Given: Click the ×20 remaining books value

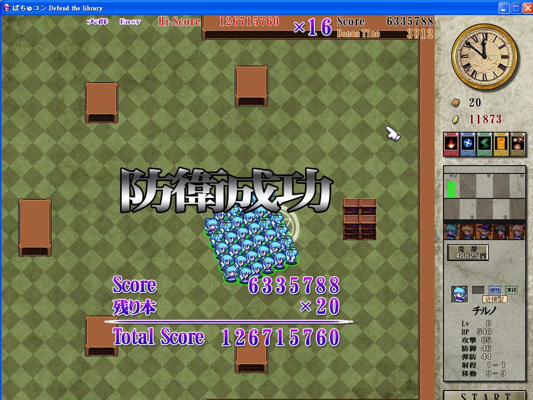Looking at the screenshot, I should [x=320, y=306].
